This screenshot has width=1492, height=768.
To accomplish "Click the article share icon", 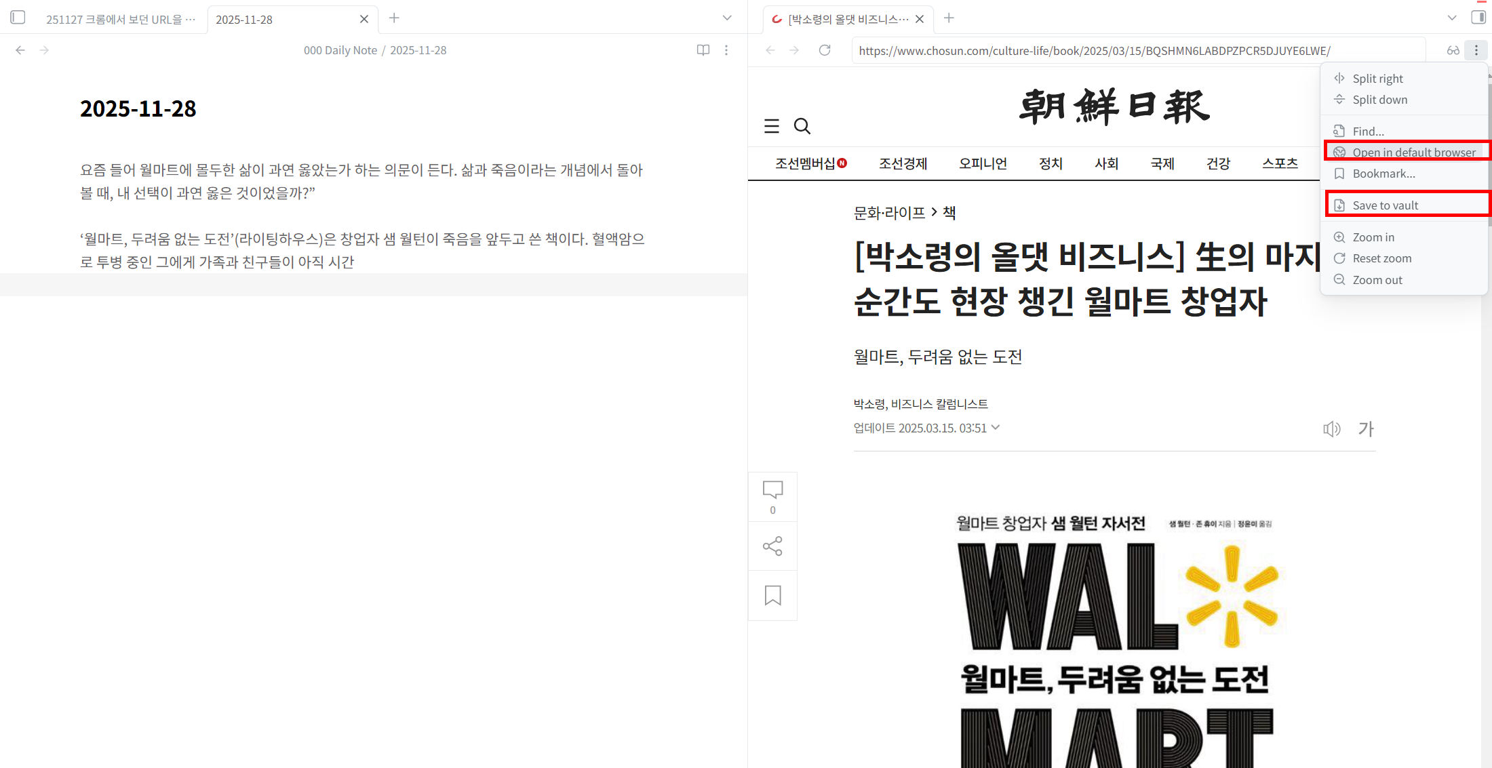I will [x=772, y=546].
